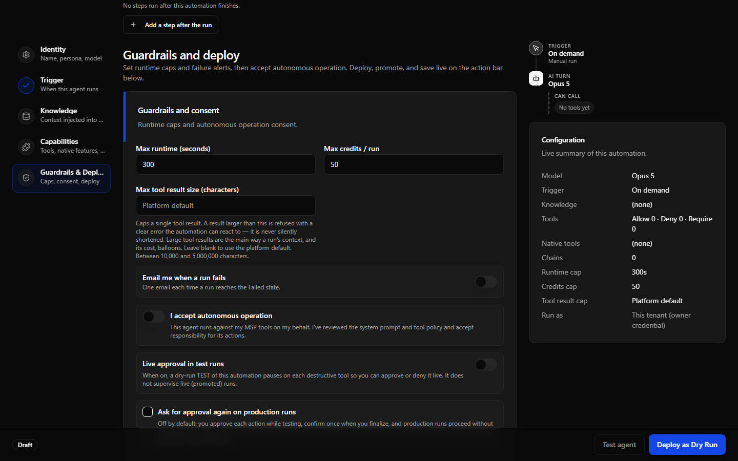Screen dimensions: 738x461
Task: Click the trigger cursor icon in flow
Action: [536, 48]
